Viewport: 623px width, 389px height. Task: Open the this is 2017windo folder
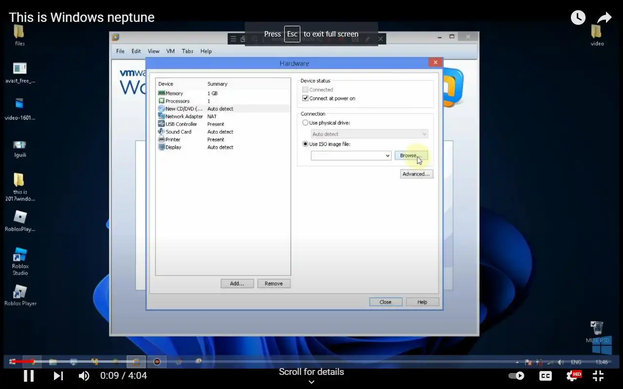[20, 187]
